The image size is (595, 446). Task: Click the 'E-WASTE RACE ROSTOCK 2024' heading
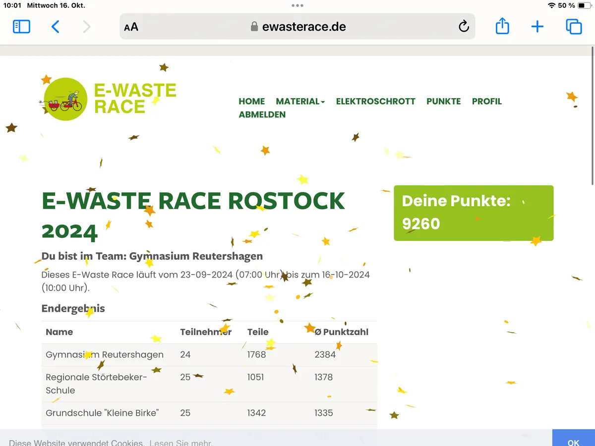coord(193,216)
